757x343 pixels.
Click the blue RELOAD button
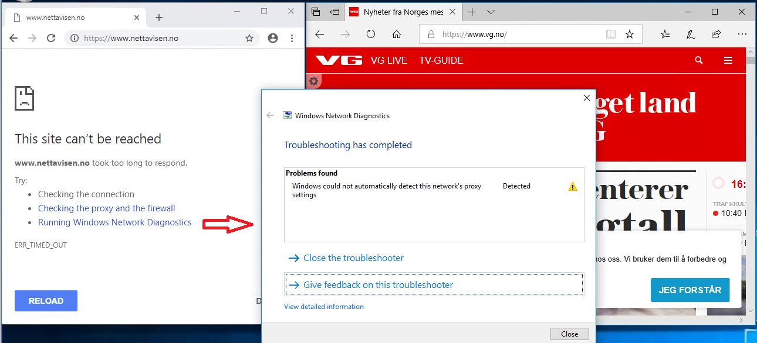tap(46, 301)
